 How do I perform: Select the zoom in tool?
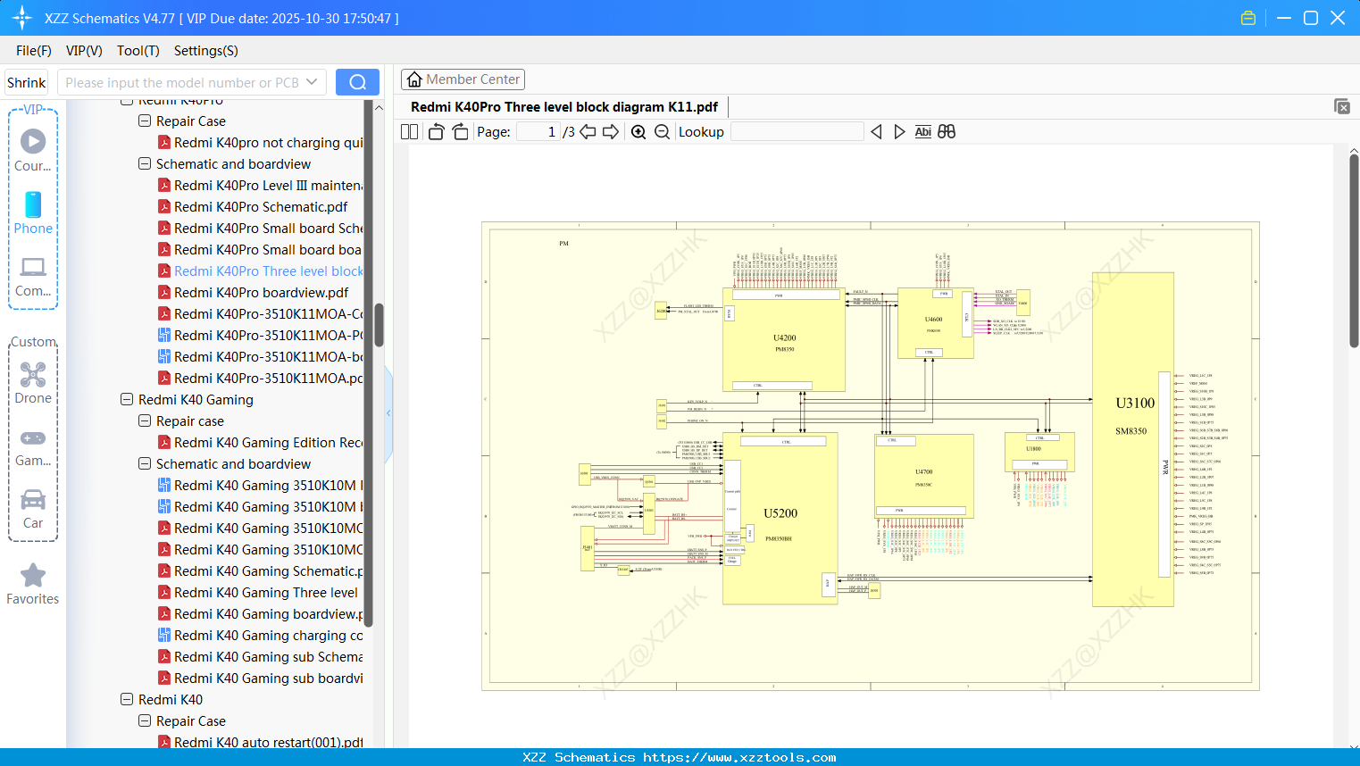click(x=638, y=131)
